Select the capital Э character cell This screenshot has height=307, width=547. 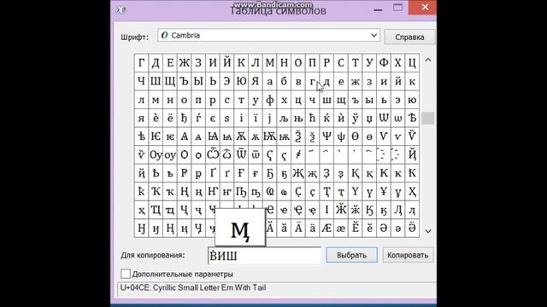226,82
